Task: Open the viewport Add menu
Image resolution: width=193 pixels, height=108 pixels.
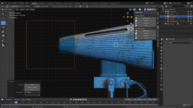Action: coord(27,9)
